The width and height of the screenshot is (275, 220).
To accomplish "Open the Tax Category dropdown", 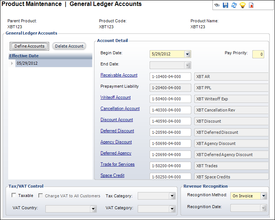I will coord(172,196).
